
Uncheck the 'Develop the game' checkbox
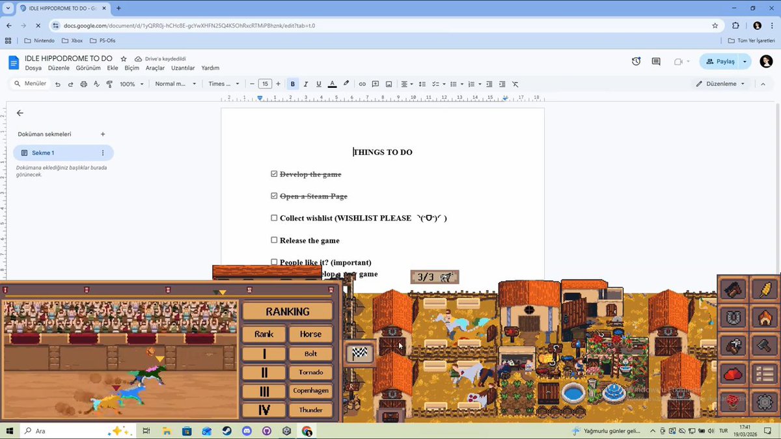click(x=274, y=174)
